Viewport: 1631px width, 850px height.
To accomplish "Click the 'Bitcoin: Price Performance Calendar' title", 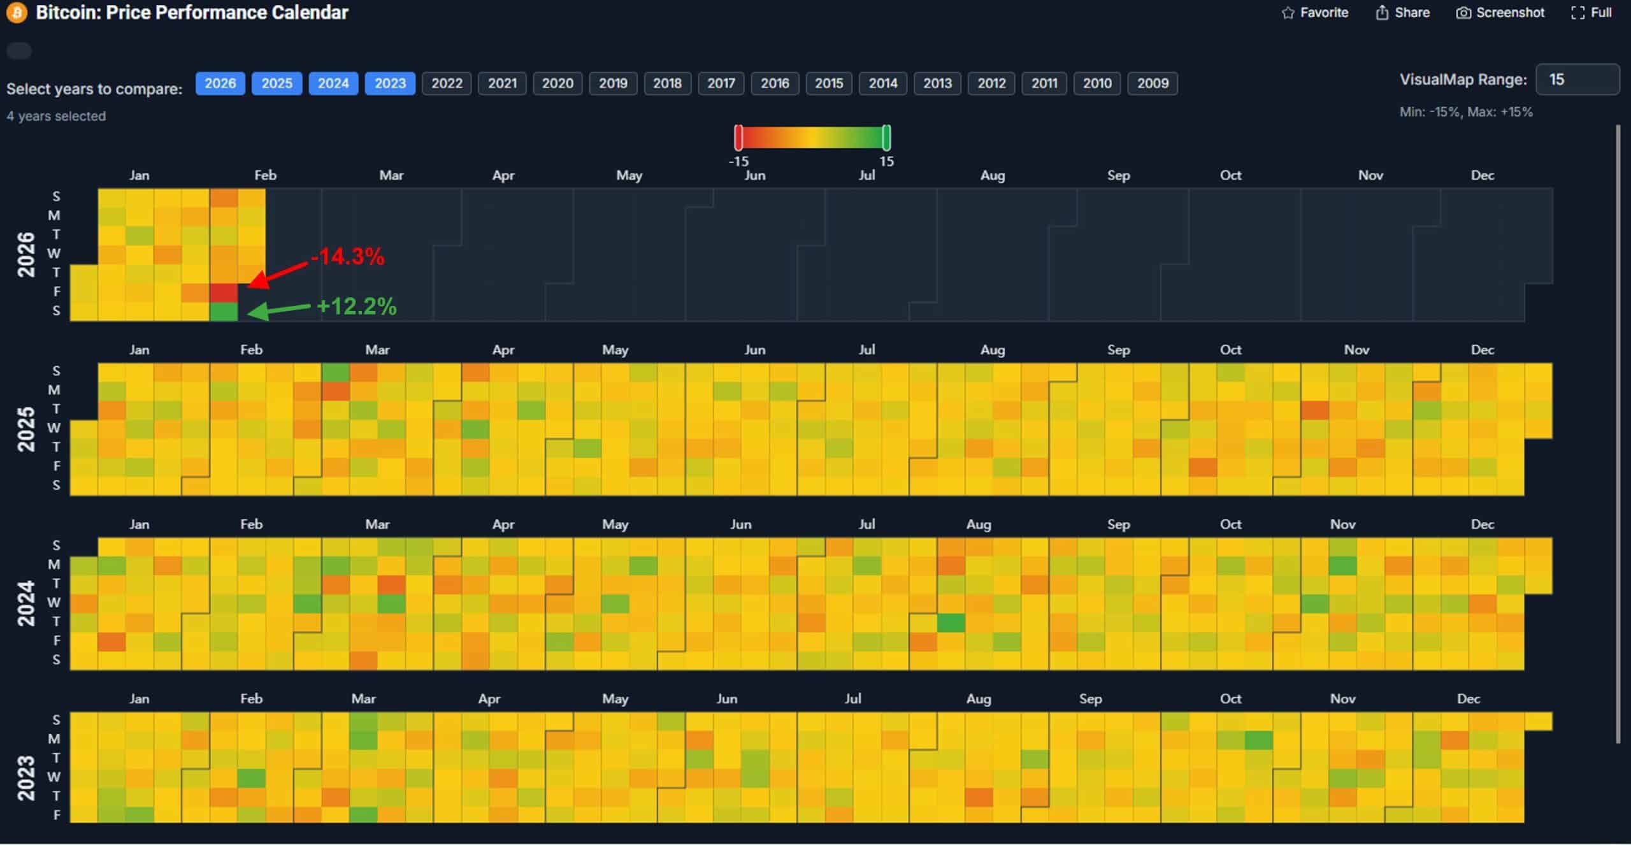I will (x=192, y=13).
